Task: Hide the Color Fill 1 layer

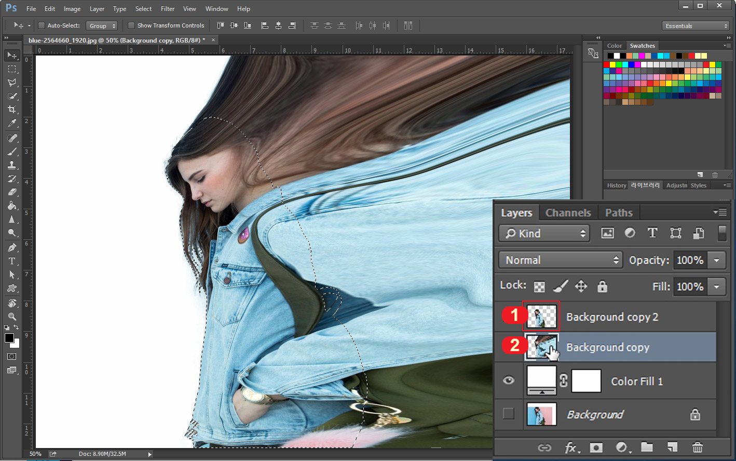Action: pos(509,381)
